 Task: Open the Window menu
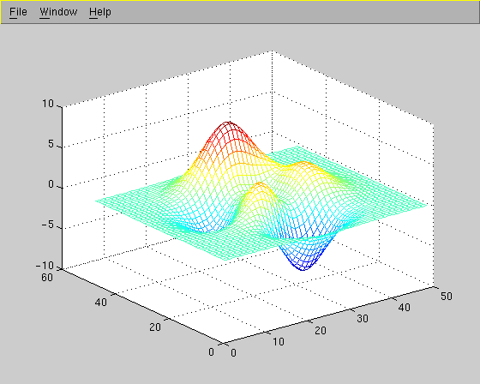[x=58, y=12]
